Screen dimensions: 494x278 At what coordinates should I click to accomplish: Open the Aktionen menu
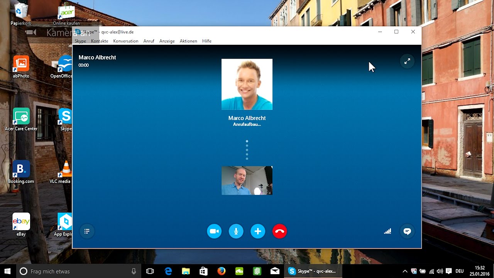point(188,41)
